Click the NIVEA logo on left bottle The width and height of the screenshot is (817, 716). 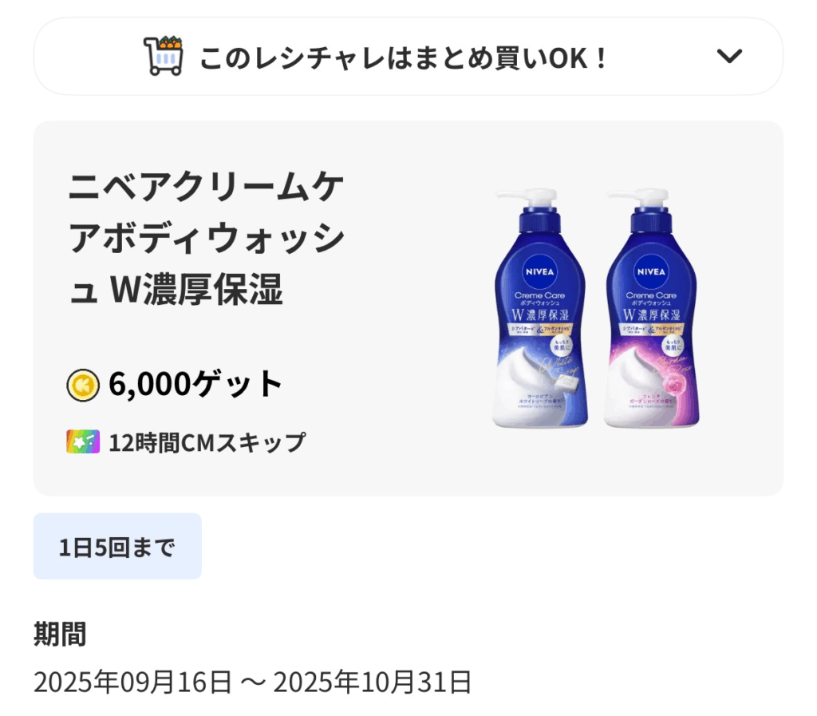(540, 271)
